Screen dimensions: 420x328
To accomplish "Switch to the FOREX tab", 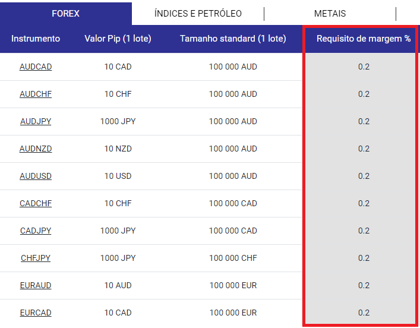I will click(x=65, y=14).
